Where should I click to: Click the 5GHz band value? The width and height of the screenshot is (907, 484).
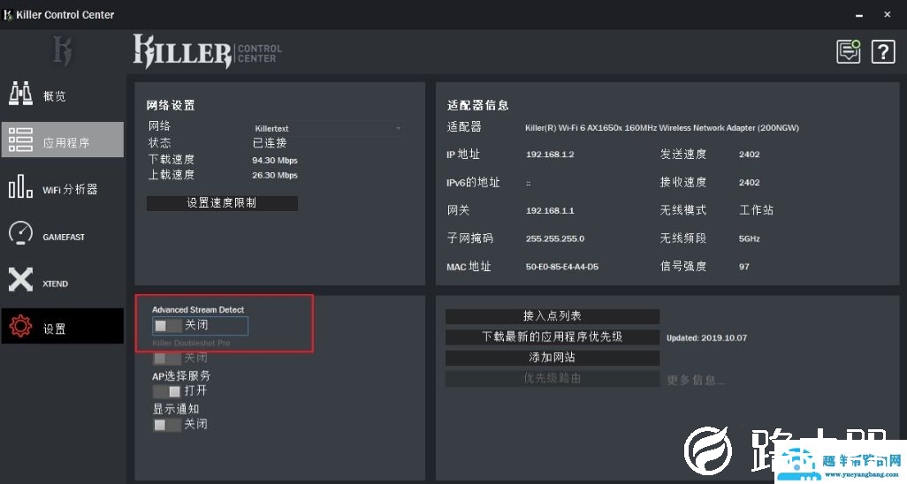point(750,238)
